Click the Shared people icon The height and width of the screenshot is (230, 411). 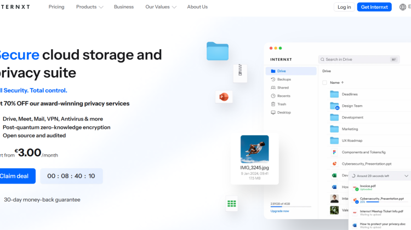click(x=273, y=88)
